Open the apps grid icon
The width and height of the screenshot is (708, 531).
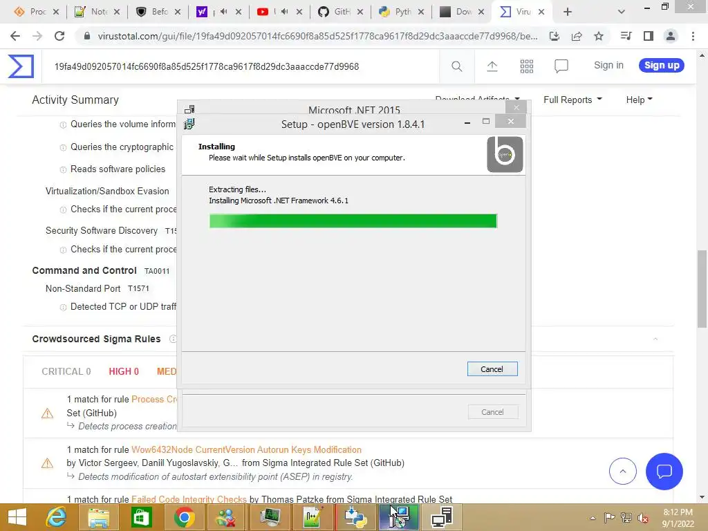(526, 66)
